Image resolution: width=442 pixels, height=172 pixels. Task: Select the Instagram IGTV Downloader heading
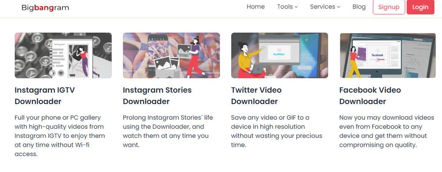(45, 96)
